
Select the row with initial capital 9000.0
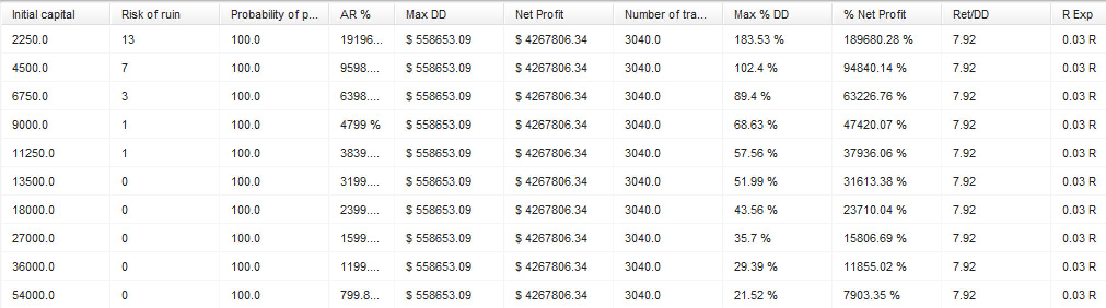click(x=553, y=125)
